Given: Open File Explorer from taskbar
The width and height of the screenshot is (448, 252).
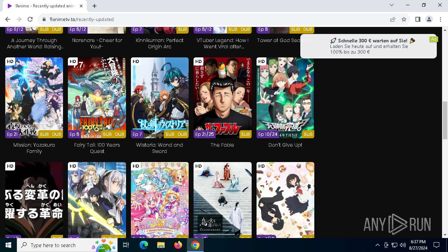Looking at the screenshot, I should 161,245.
